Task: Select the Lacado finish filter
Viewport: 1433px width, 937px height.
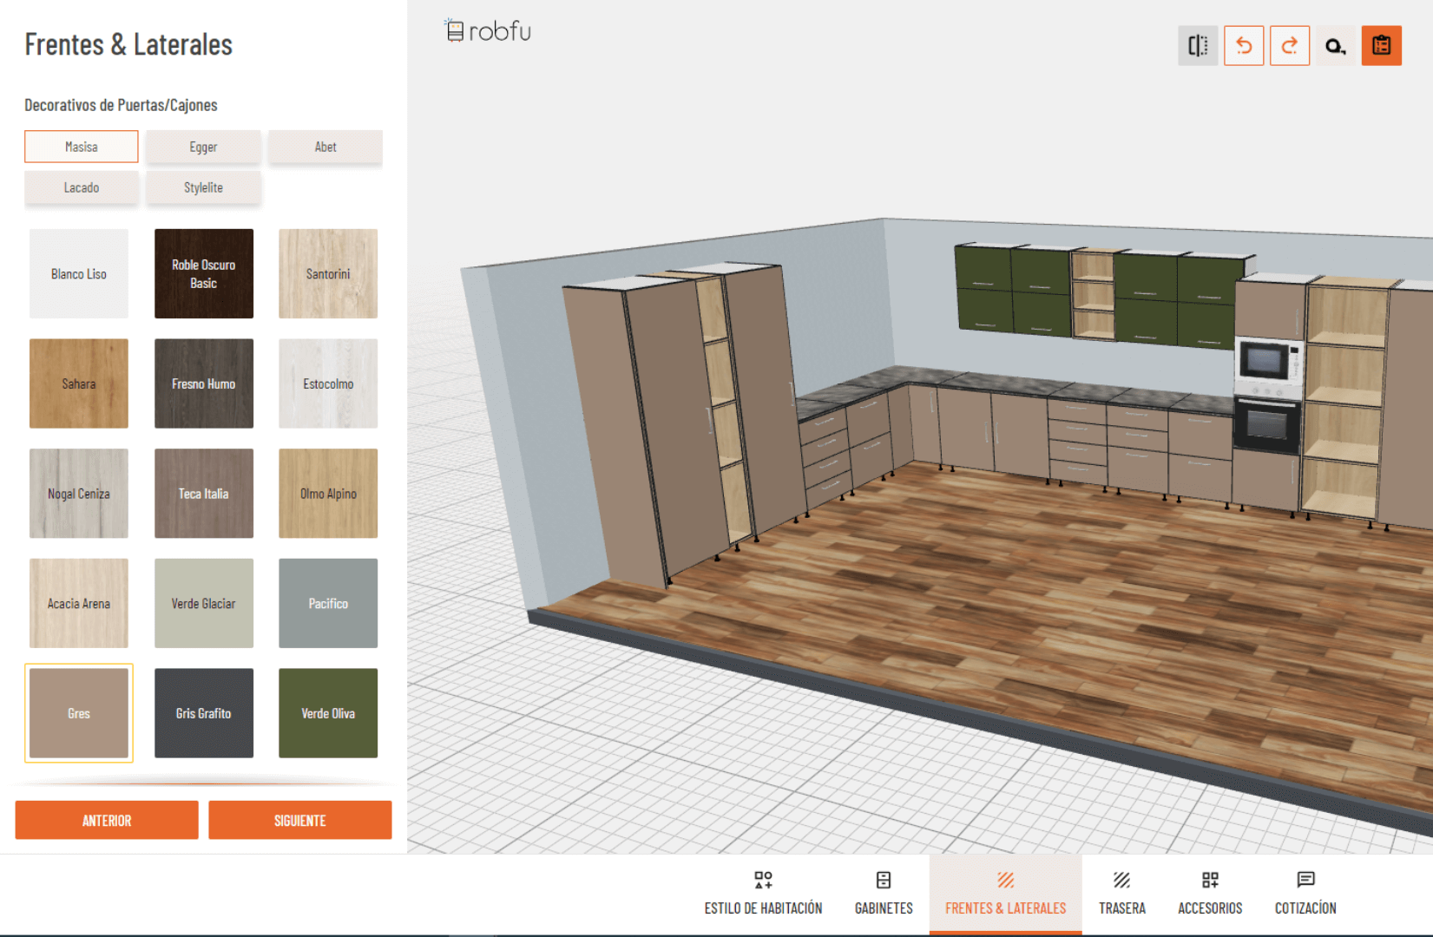Action: [x=82, y=187]
